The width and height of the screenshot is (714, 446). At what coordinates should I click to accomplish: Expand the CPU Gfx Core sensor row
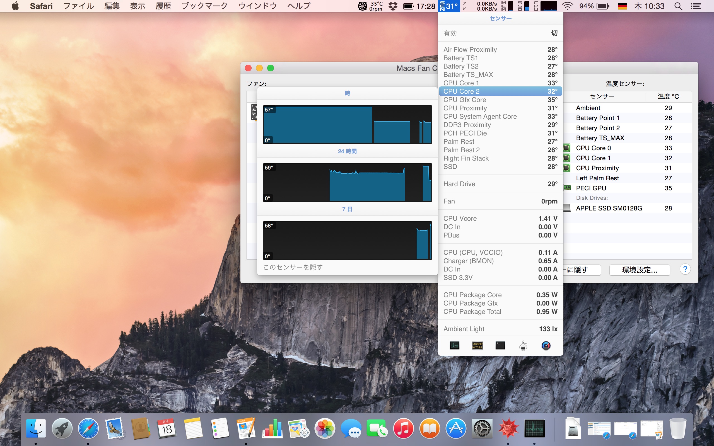tap(500, 100)
